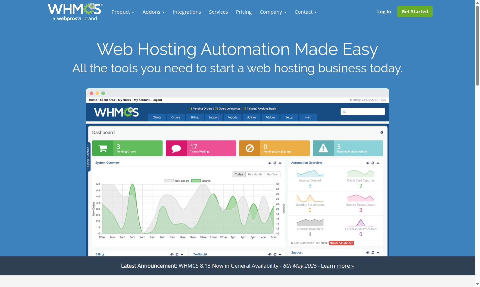
Task: Click the Income legend swatch on the chart
Action: coord(195,180)
